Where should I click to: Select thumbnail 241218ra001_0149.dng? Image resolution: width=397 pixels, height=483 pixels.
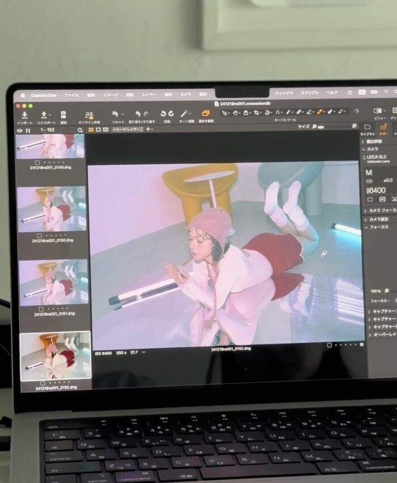pyautogui.click(x=50, y=146)
